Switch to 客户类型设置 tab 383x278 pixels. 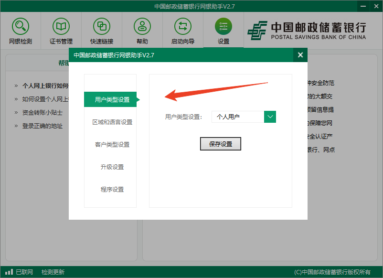pos(112,144)
